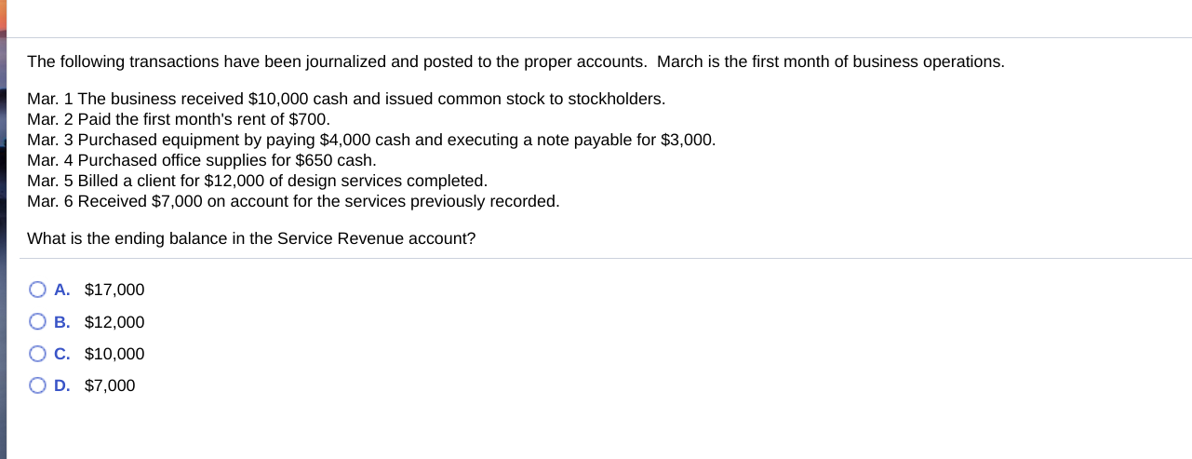Click the Mar. 6 received on account line

(293, 201)
